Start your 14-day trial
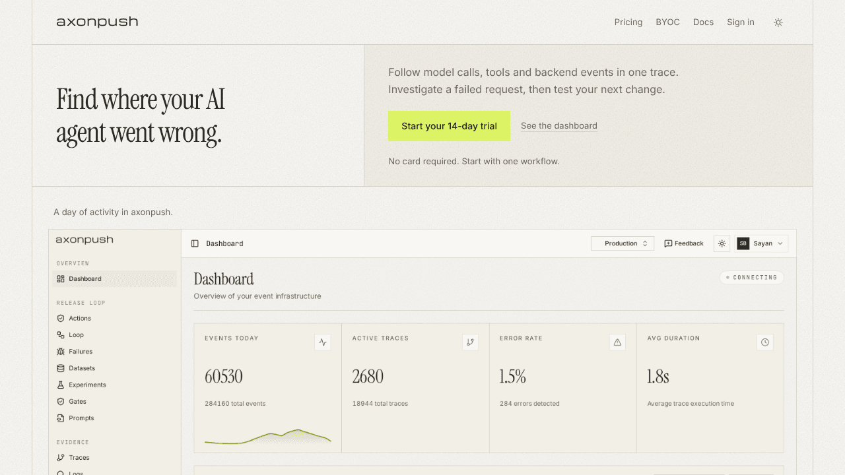The image size is (845, 475). [x=449, y=126]
